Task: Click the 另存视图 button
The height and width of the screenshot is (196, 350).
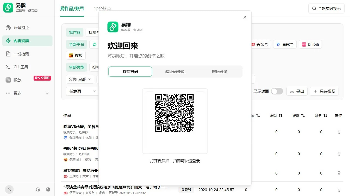Action: pos(324,91)
